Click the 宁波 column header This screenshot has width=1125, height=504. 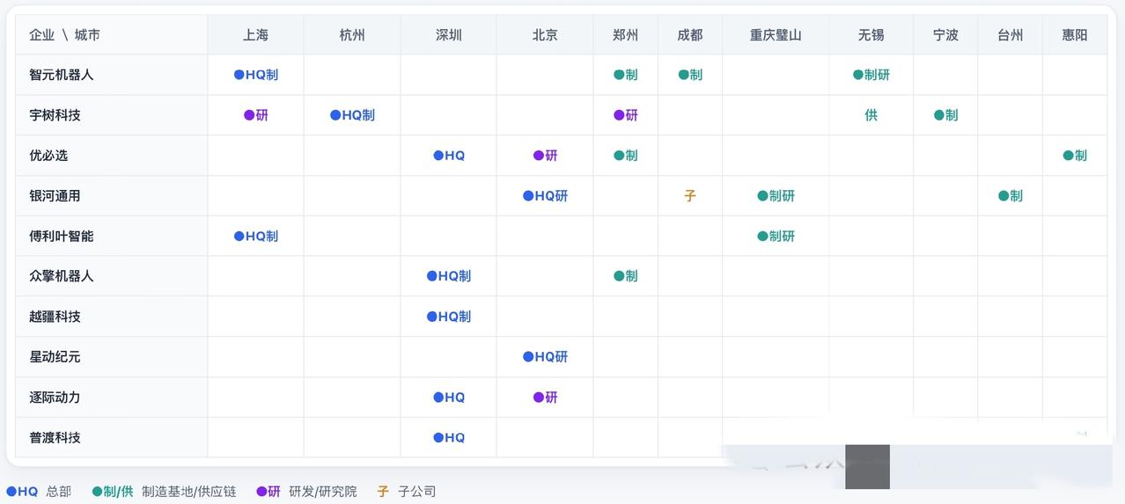[945, 35]
